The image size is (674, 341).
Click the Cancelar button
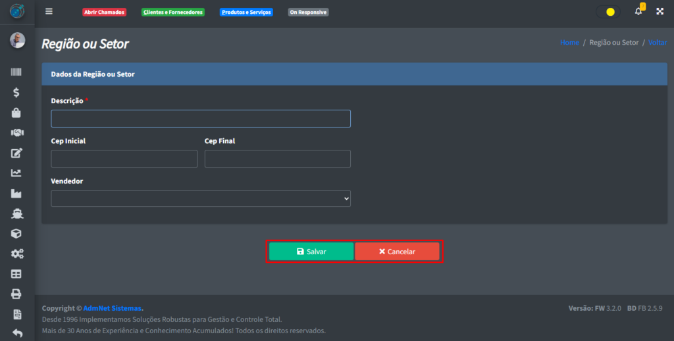point(397,252)
